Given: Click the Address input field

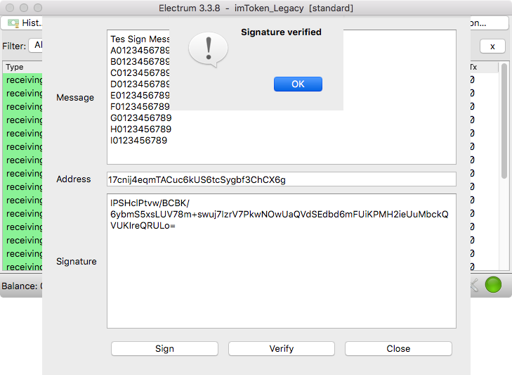Looking at the screenshot, I should click(282, 179).
